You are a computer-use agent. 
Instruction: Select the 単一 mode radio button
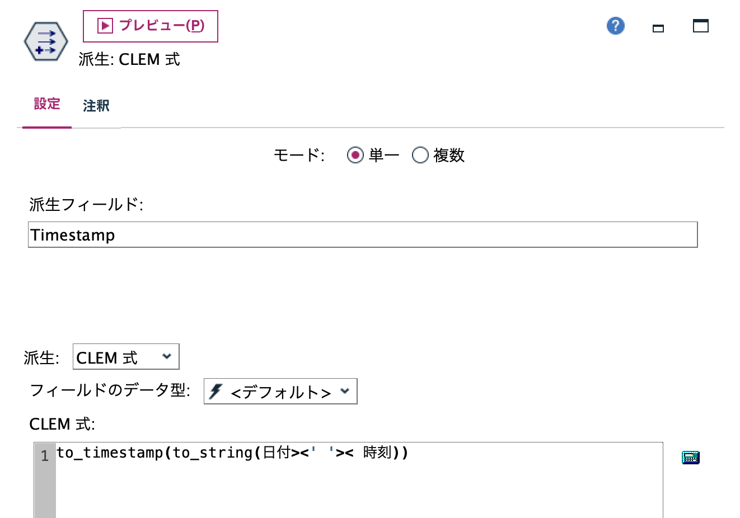point(354,156)
